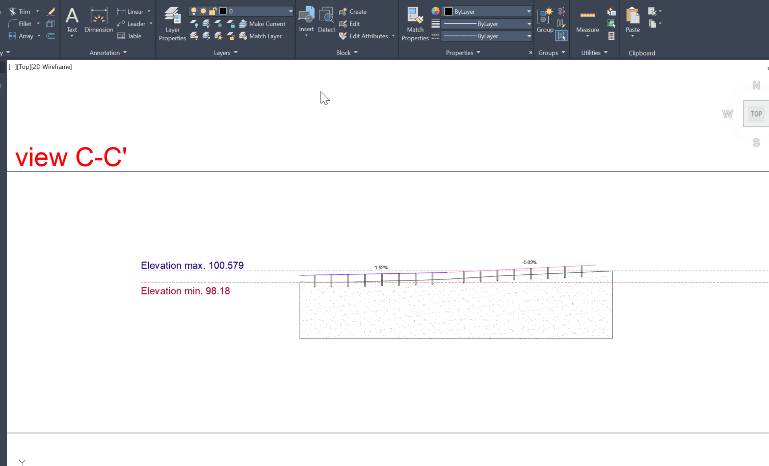769x466 pixels.
Task: Click Edit Attributes button
Action: 364,36
